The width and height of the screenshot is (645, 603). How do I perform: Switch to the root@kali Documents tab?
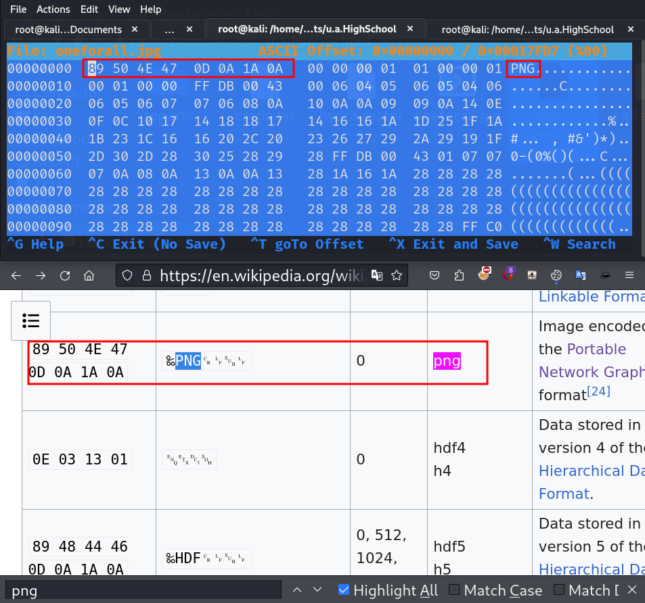(x=68, y=30)
